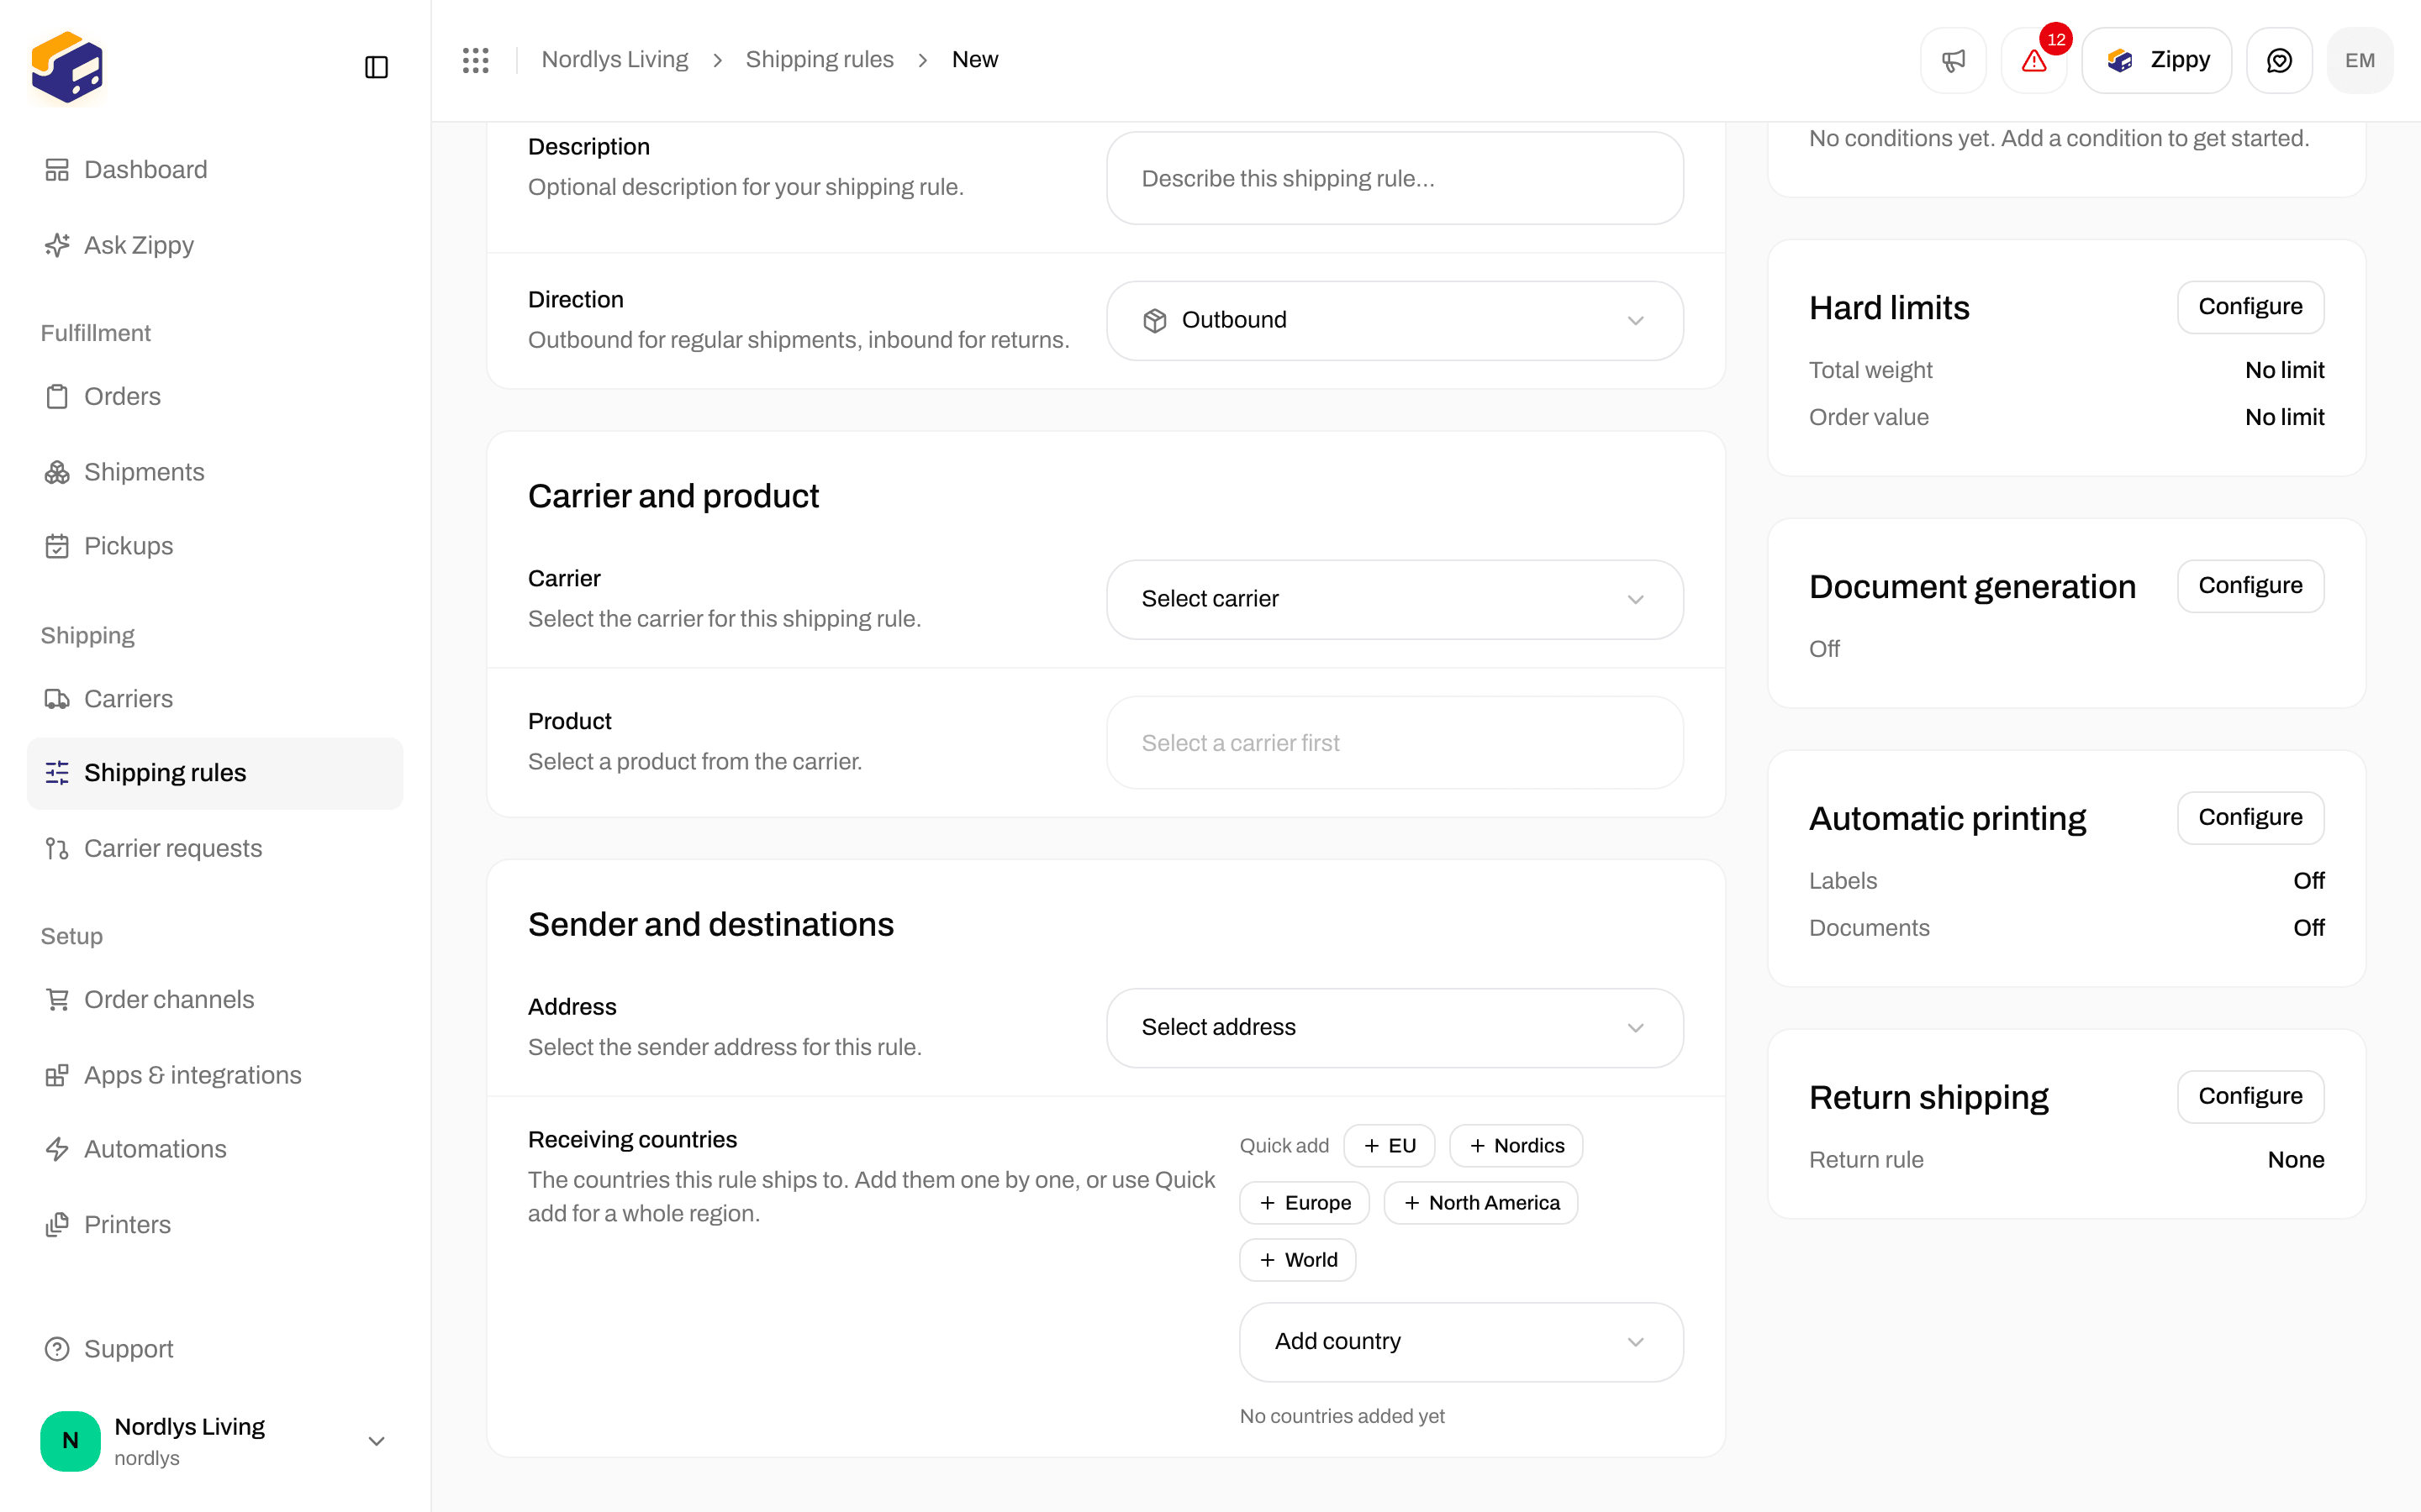Quick add EU countries
This screenshot has width=2421, height=1512.
[x=1389, y=1146]
